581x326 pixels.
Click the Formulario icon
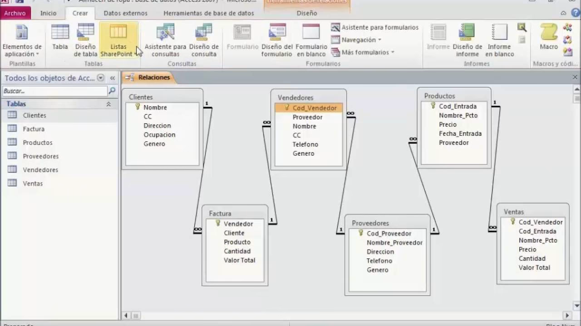242,32
